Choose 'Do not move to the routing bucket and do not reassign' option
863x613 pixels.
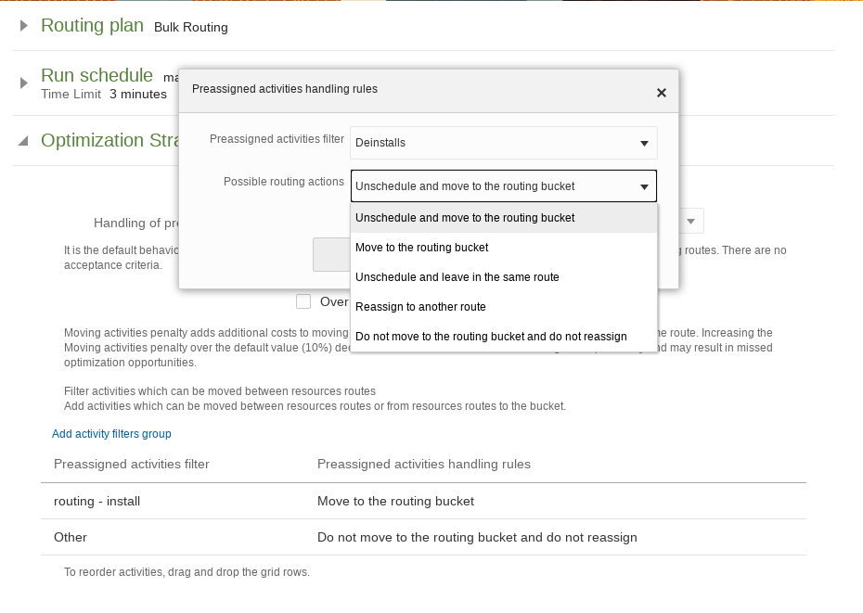tap(491, 337)
